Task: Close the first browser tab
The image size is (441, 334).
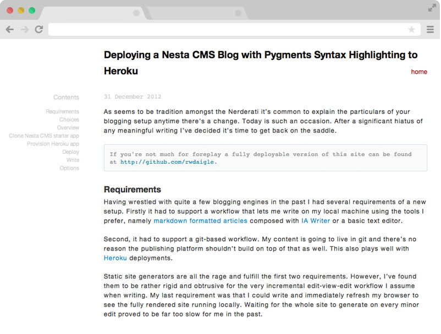Action: coord(136,13)
